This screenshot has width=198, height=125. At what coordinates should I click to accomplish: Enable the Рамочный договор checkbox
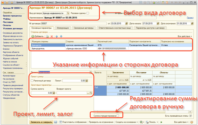pyautogui.click(x=32, y=81)
